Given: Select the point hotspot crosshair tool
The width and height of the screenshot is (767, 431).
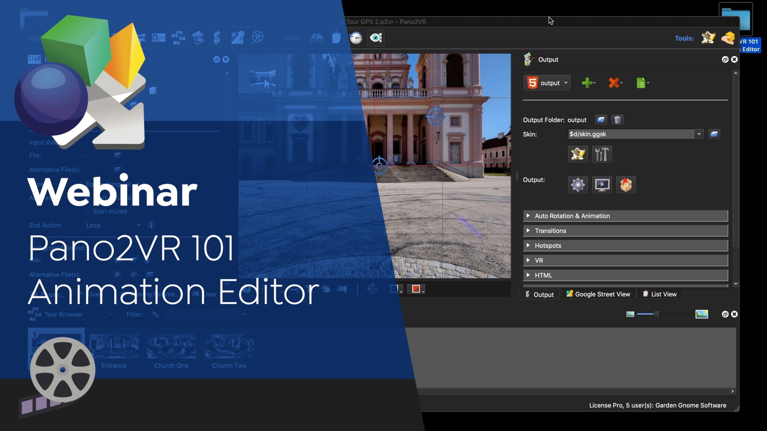Looking at the screenshot, I should (x=372, y=289).
